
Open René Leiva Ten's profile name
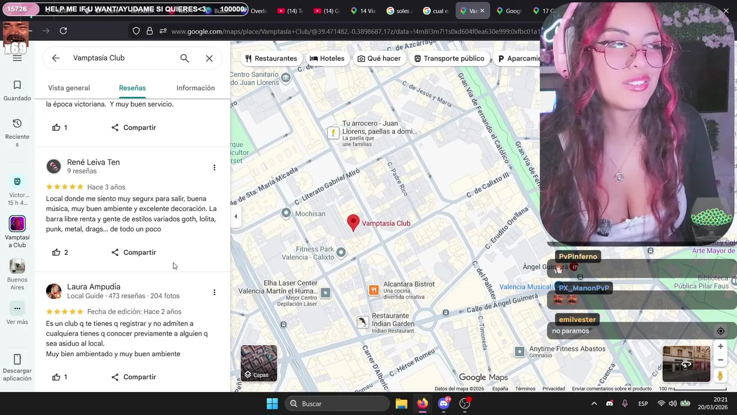[x=93, y=163]
